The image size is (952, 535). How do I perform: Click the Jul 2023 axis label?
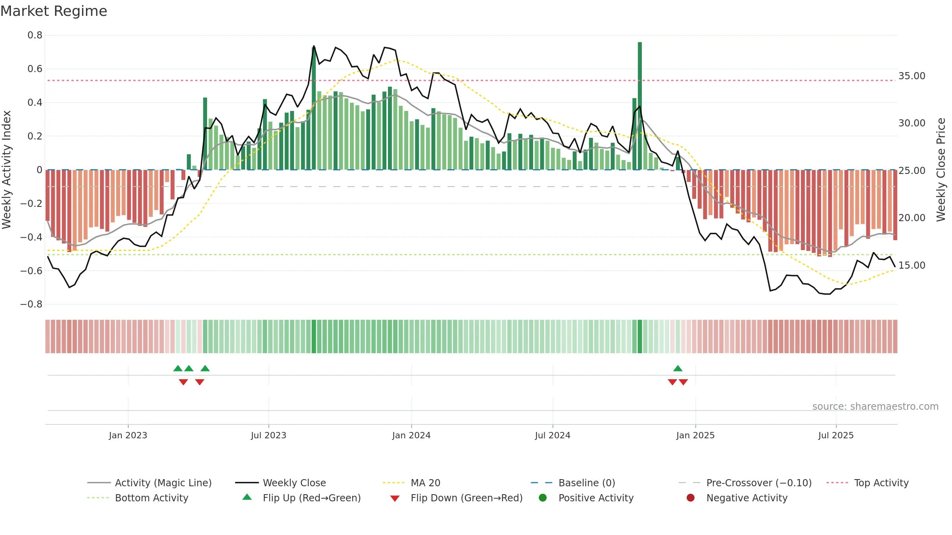(269, 435)
